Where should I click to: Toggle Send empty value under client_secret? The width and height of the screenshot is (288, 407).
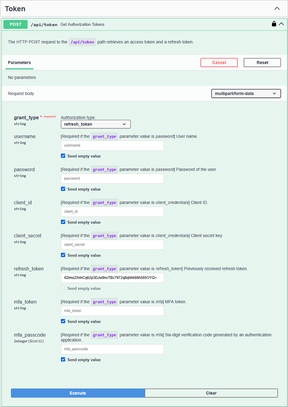[x=63, y=255]
